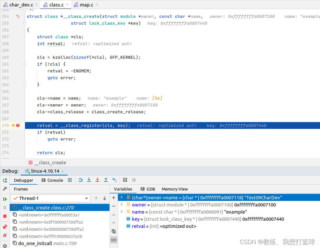Select the class.c editor tab
Image resolution: width=320 pixels, height=248 pixels.
point(56,5)
